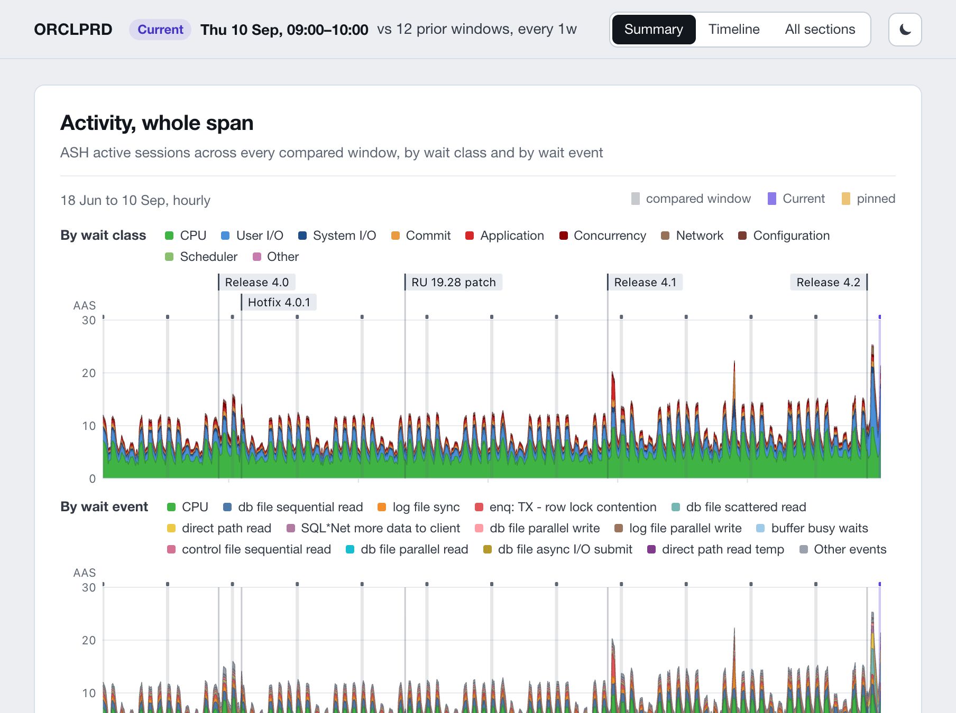Click db file scattered read legend entry

[x=739, y=507]
